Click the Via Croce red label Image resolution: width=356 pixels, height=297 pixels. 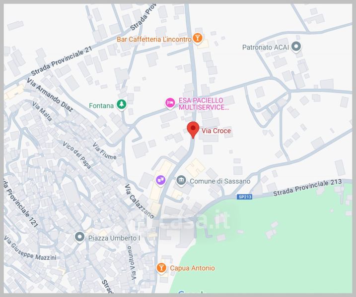216,131
